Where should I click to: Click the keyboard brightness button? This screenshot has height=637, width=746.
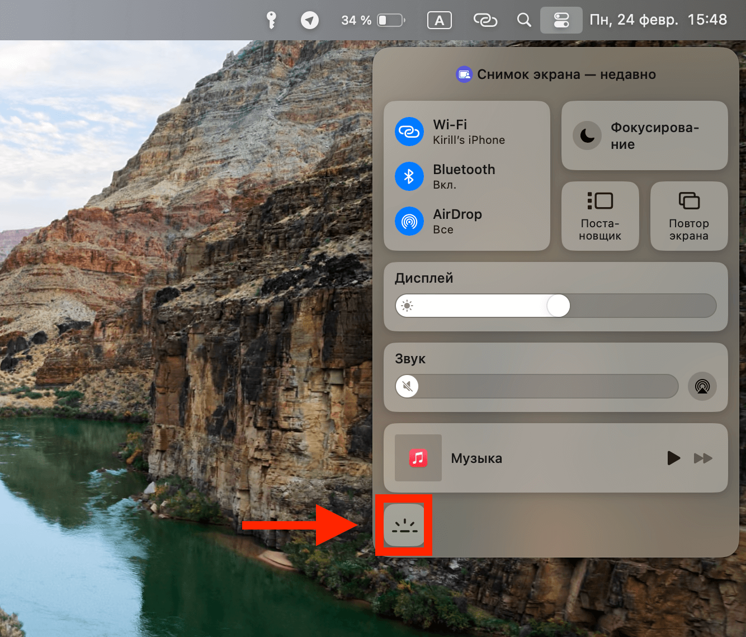(x=404, y=525)
